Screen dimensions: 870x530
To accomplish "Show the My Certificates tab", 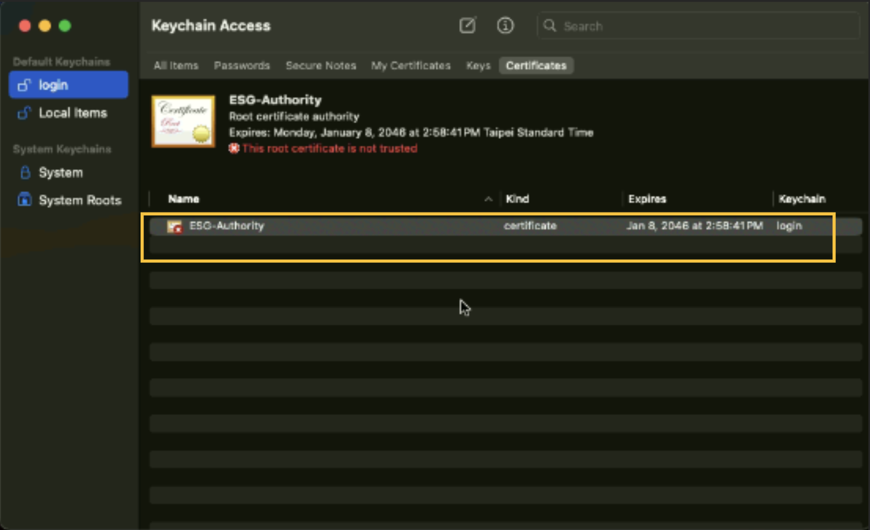I will [410, 66].
